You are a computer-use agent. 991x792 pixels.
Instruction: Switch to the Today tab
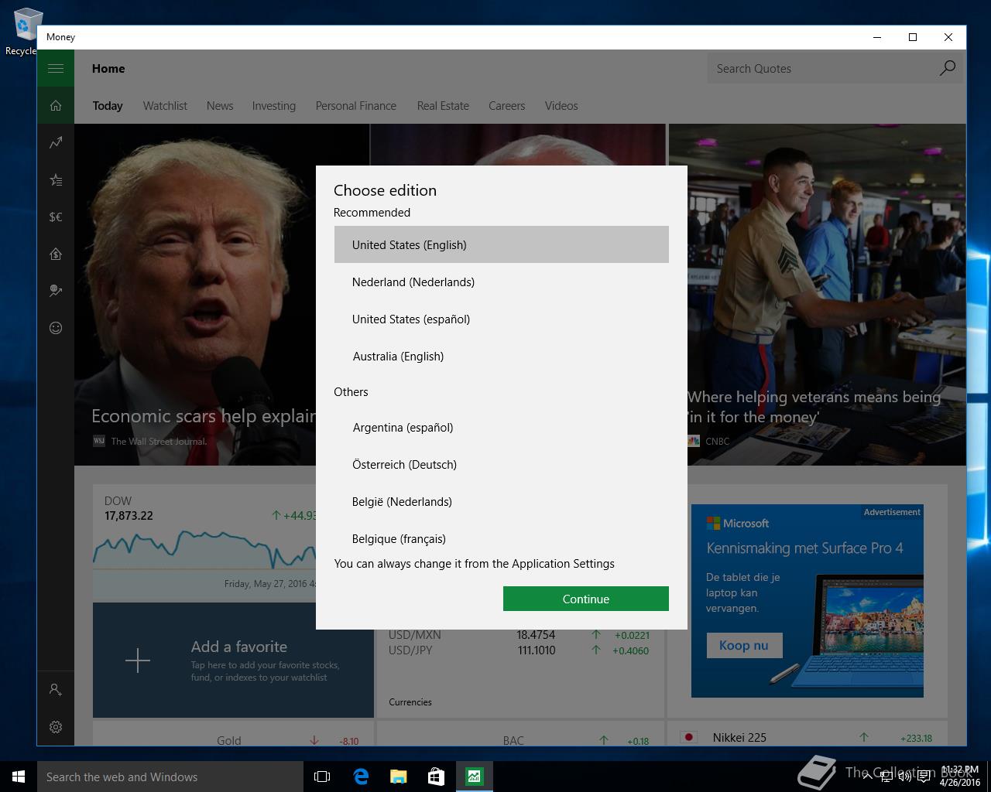pos(108,106)
